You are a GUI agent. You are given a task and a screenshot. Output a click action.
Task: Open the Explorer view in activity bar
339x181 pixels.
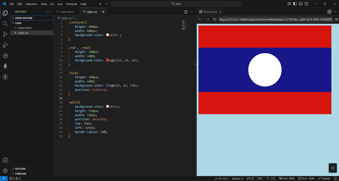click(5, 13)
